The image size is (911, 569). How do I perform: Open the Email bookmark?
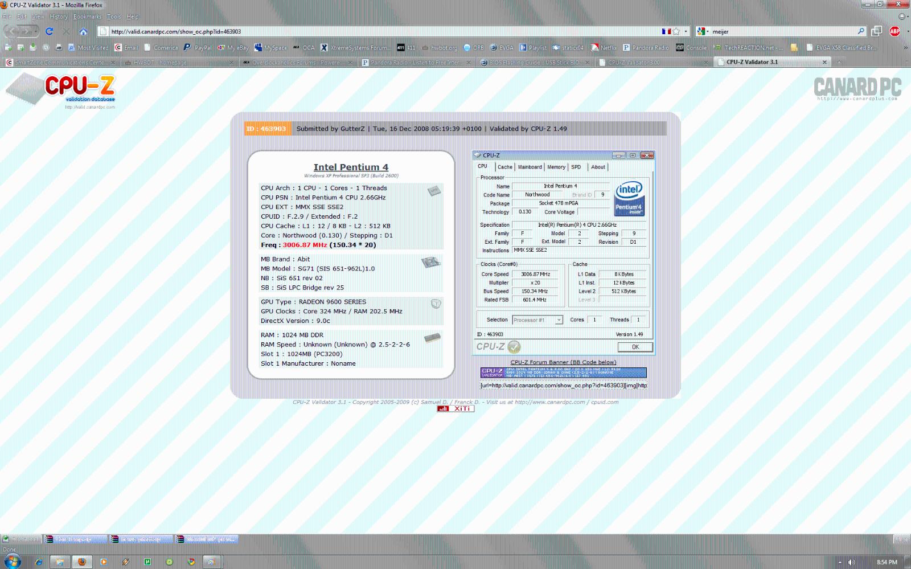pos(126,48)
